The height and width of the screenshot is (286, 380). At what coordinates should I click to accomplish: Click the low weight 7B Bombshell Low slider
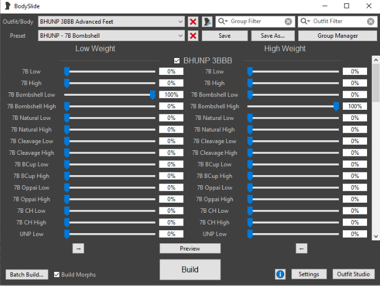coord(110,95)
